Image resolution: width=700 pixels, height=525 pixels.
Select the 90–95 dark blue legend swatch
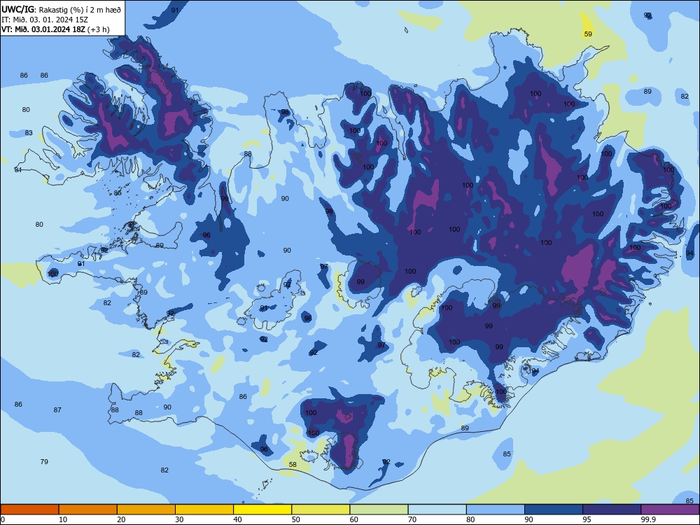click(554, 510)
